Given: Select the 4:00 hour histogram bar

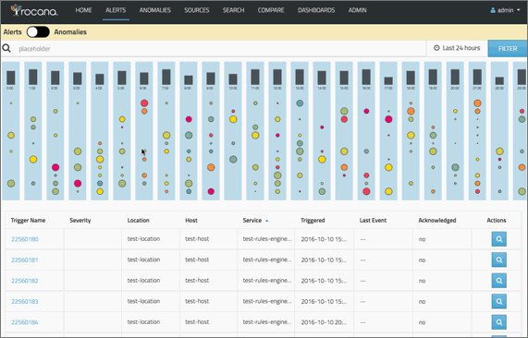Looking at the screenshot, I should point(100,79).
